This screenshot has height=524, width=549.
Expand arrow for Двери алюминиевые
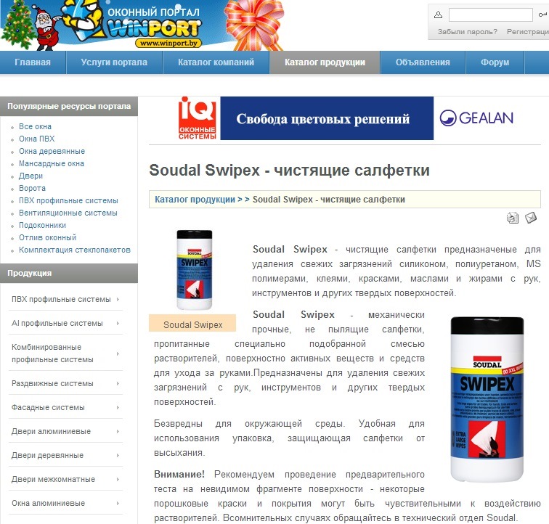click(118, 431)
